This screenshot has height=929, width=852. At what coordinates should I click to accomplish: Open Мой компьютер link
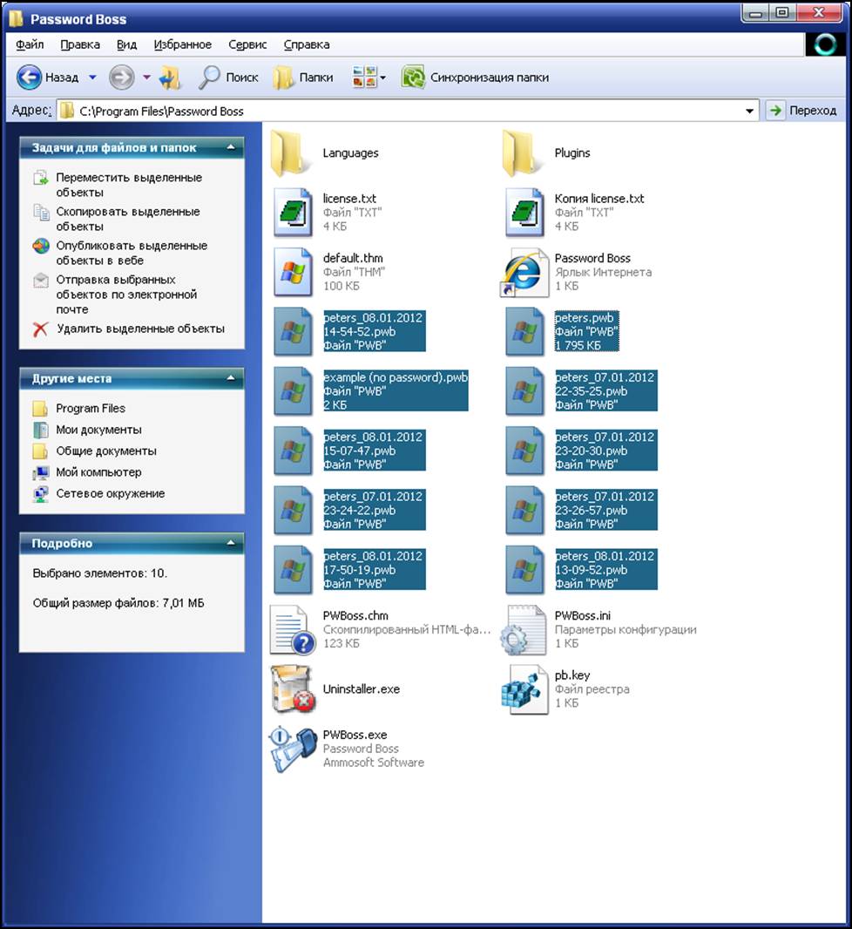[x=98, y=472]
